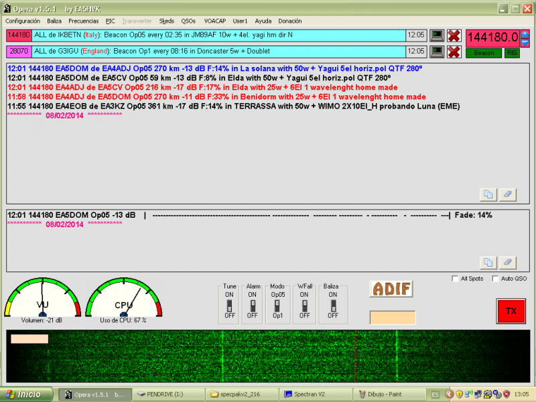The height and width of the screenshot is (402, 536).
Task: Erase decodes in lower Fade panel
Action: [x=508, y=262]
